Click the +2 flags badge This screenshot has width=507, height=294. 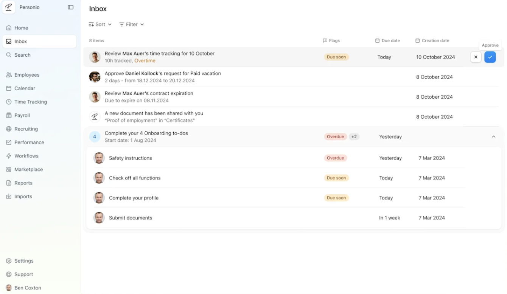tap(354, 137)
